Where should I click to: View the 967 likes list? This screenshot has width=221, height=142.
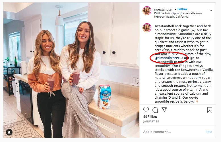(150, 116)
